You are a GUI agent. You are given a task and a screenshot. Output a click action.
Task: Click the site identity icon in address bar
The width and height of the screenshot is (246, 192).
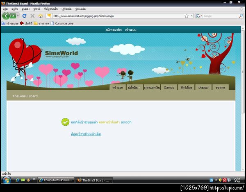(x=49, y=16)
